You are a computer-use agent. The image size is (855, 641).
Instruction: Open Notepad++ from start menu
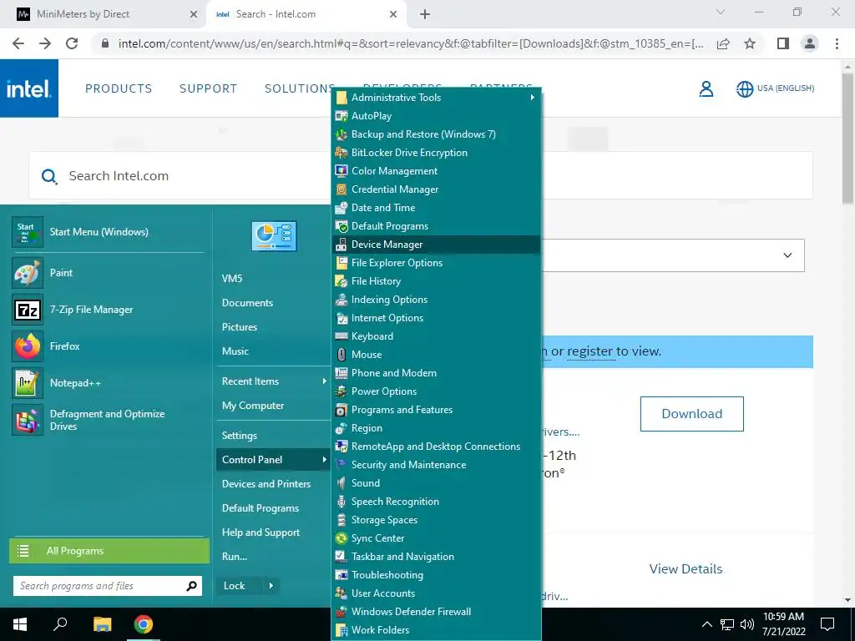coord(108,382)
